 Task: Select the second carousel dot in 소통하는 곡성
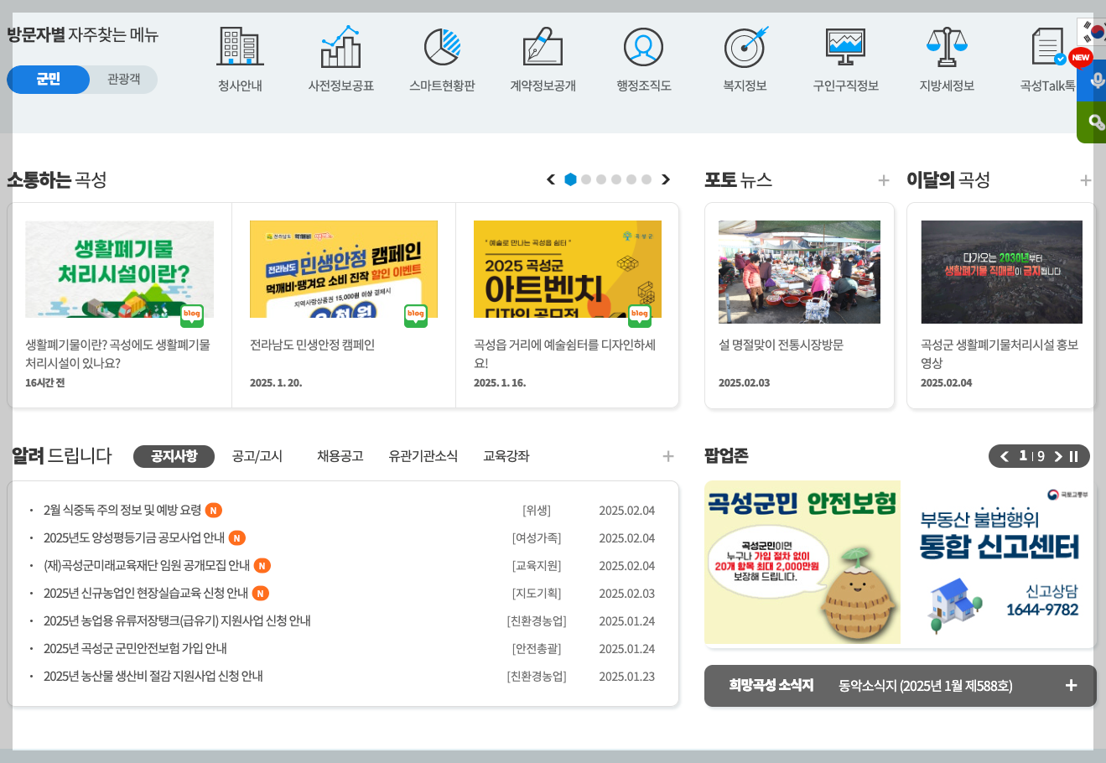(x=586, y=179)
